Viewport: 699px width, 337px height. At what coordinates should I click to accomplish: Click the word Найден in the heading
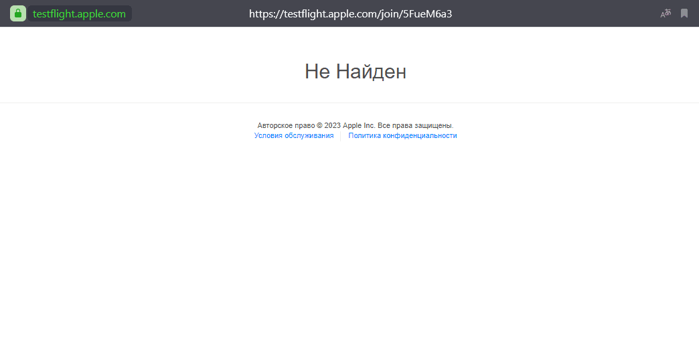(371, 71)
